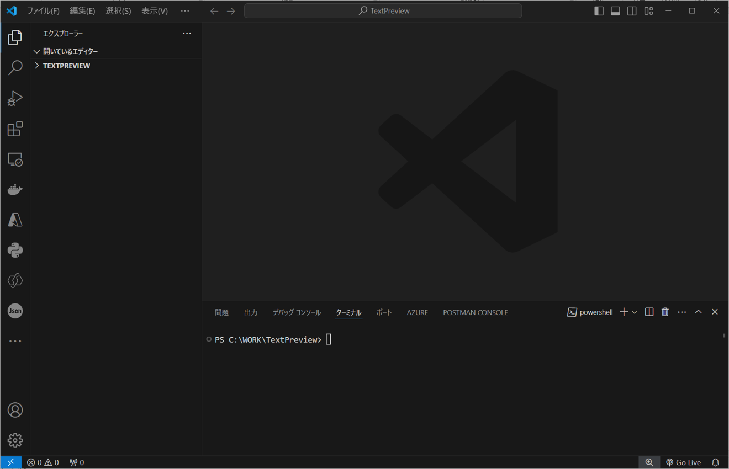Open the POSTMAN CONSOLE tab
Image resolution: width=729 pixels, height=469 pixels.
pyautogui.click(x=476, y=312)
